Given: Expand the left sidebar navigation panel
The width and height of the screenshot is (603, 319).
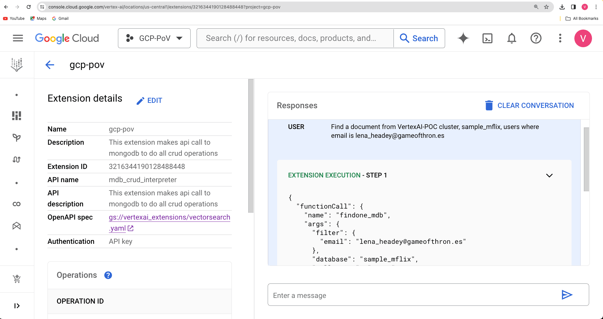Looking at the screenshot, I should [17, 306].
